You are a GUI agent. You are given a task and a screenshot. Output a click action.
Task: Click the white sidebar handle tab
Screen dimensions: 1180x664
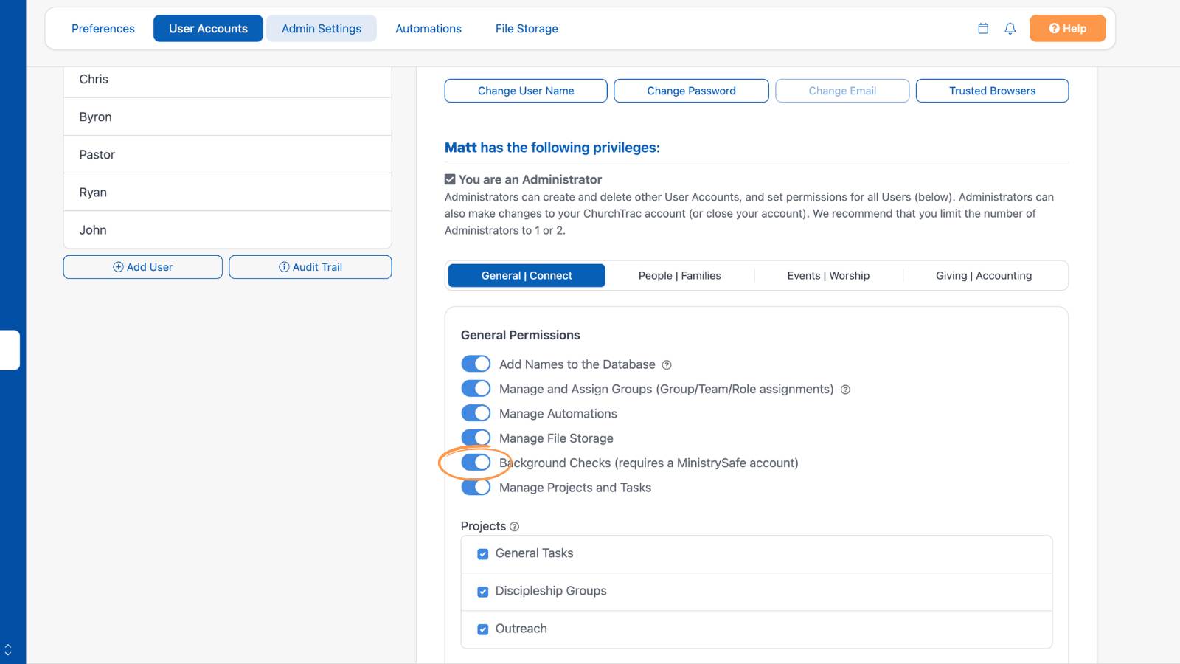(10, 350)
